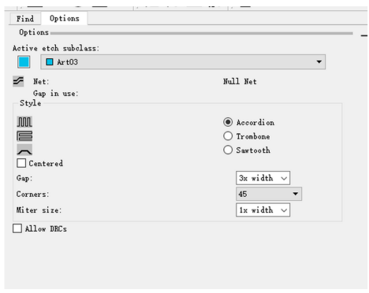Choose the Accordion radio button
Viewport: 369px width, 293px height.
tap(228, 122)
